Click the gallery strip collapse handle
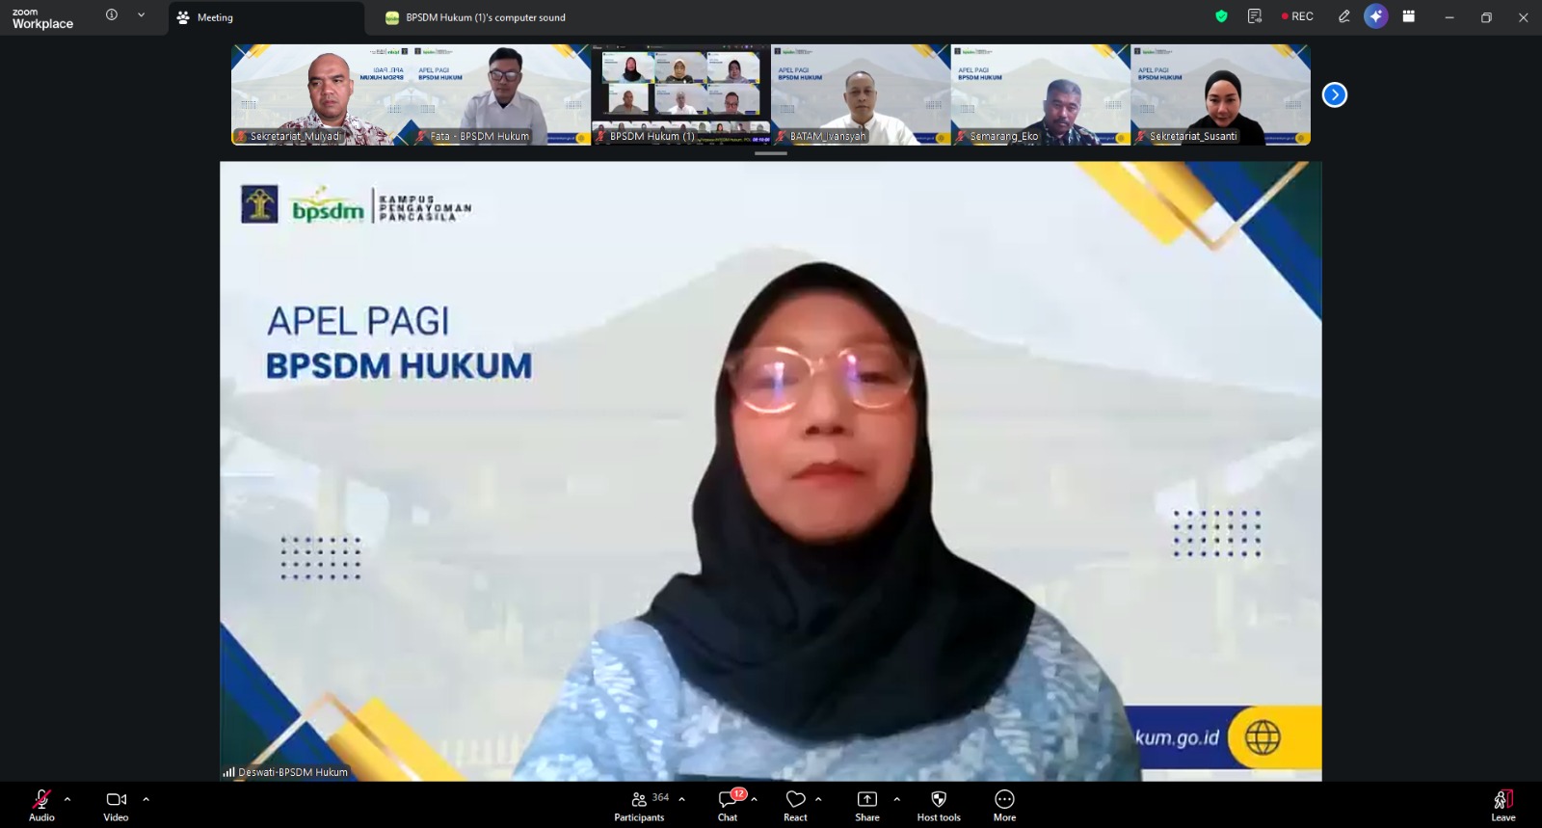This screenshot has width=1542, height=828. click(x=771, y=153)
